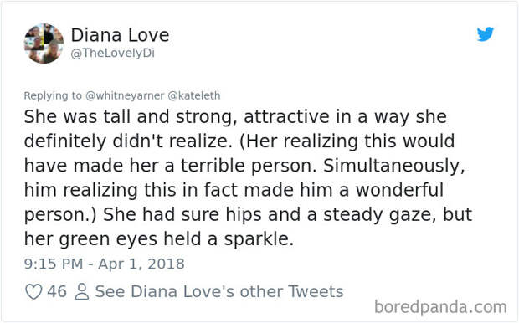Click the 'Replying to' label
This screenshot has height=323, width=519.
pos(53,95)
